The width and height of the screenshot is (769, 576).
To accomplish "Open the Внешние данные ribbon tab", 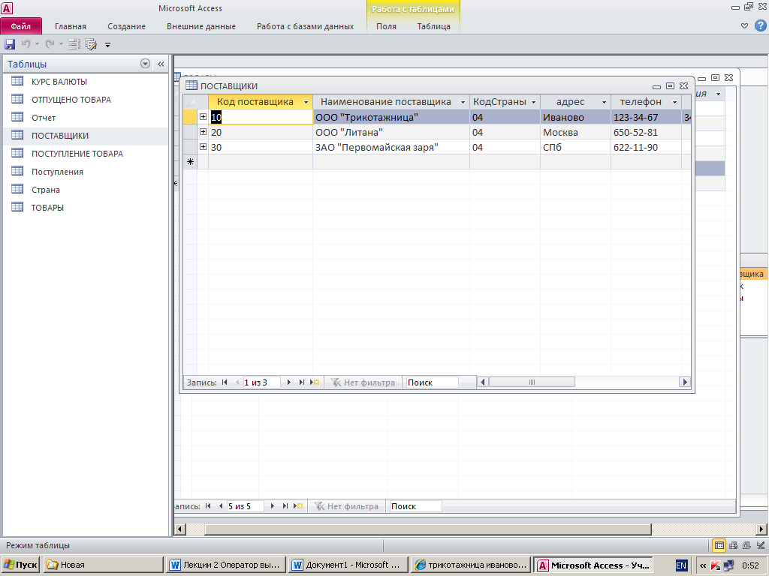I will 201,26.
